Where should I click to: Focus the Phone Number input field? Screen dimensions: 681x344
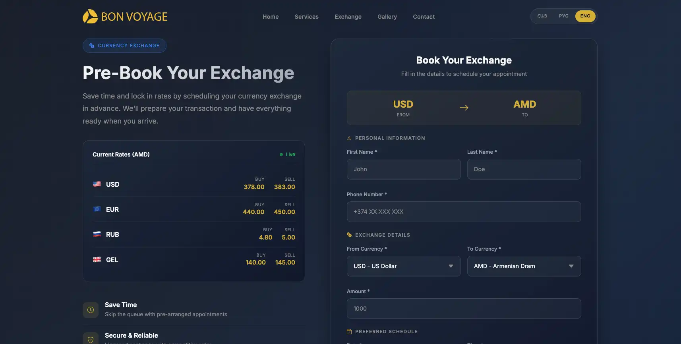tap(464, 212)
